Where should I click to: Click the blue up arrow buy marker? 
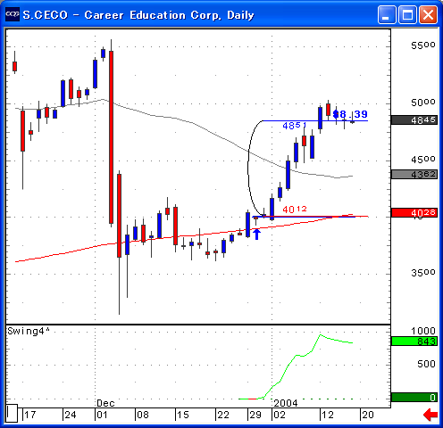click(256, 234)
